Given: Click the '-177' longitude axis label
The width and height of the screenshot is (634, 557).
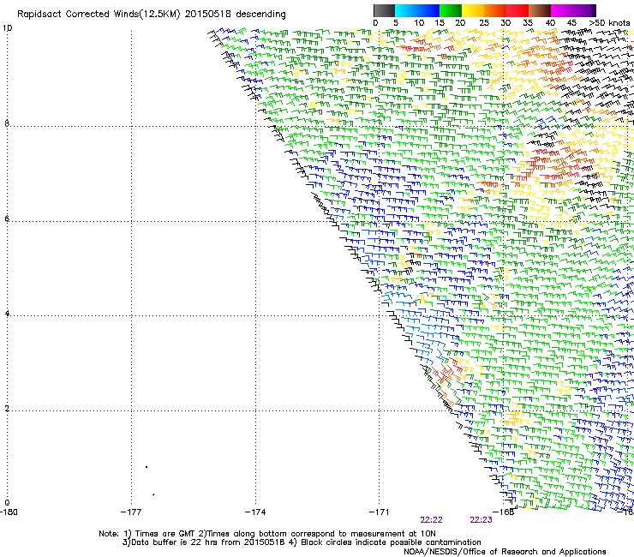Looking at the screenshot, I should coord(131,512).
